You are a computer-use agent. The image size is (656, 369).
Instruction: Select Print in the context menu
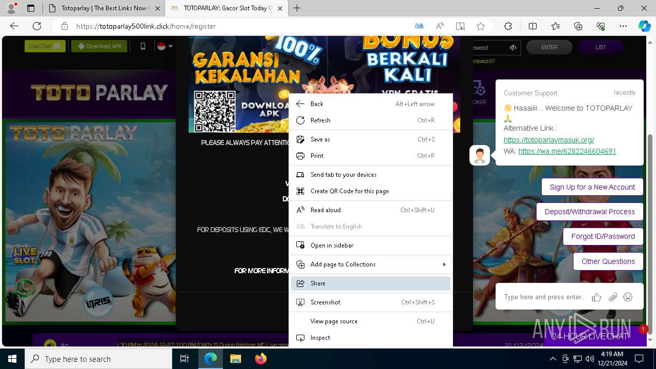pyautogui.click(x=371, y=156)
